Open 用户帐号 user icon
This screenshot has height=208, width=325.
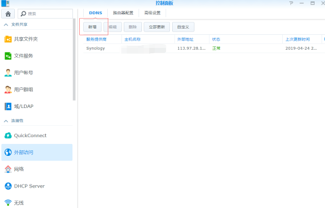click(8, 73)
